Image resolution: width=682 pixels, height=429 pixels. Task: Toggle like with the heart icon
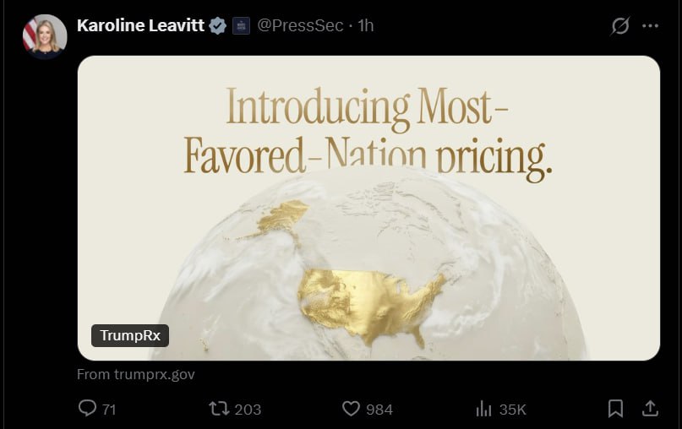click(x=351, y=409)
